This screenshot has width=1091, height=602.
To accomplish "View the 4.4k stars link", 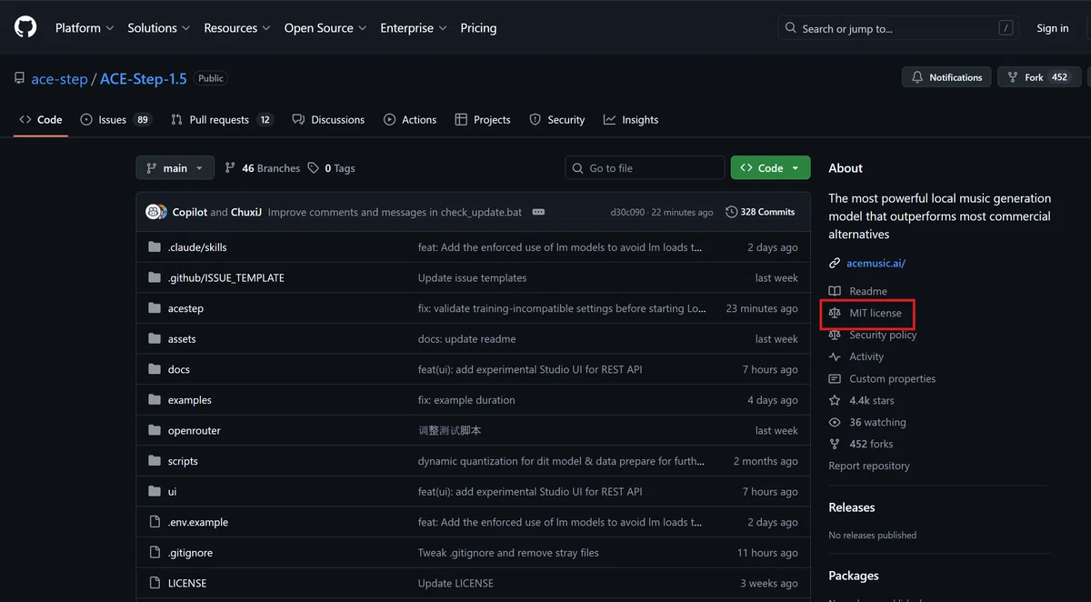I will pos(862,400).
